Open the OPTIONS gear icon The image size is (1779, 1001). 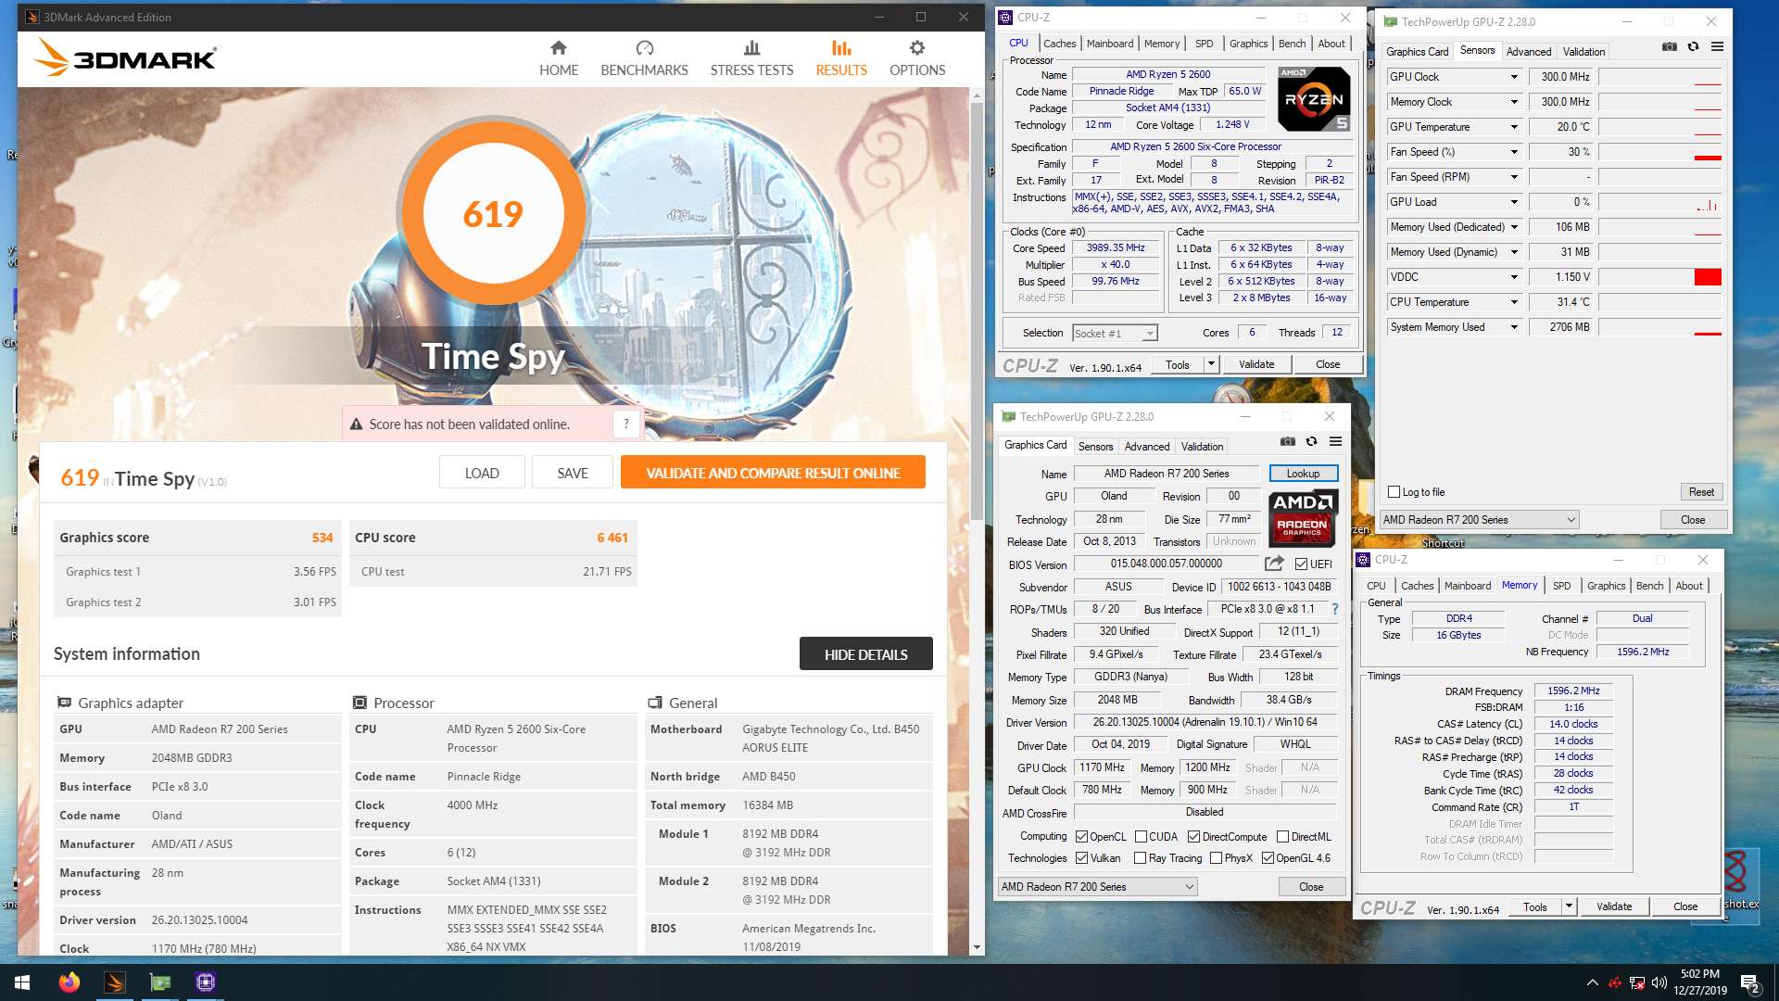917,48
